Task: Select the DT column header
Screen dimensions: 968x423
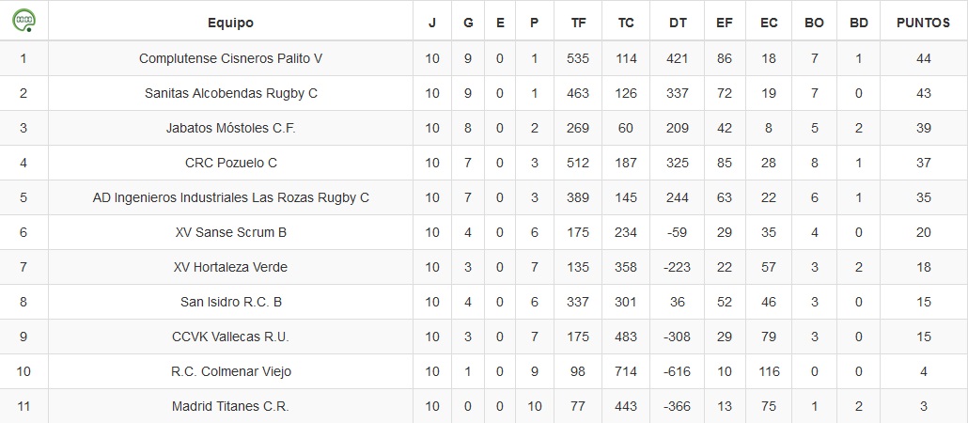Action: click(x=678, y=23)
